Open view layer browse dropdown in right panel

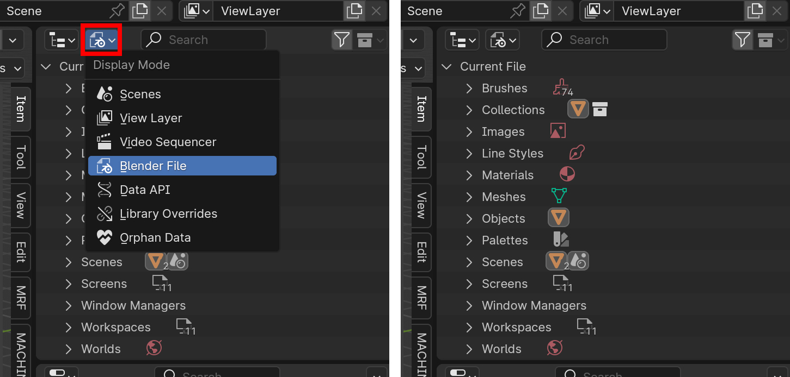[x=597, y=11]
